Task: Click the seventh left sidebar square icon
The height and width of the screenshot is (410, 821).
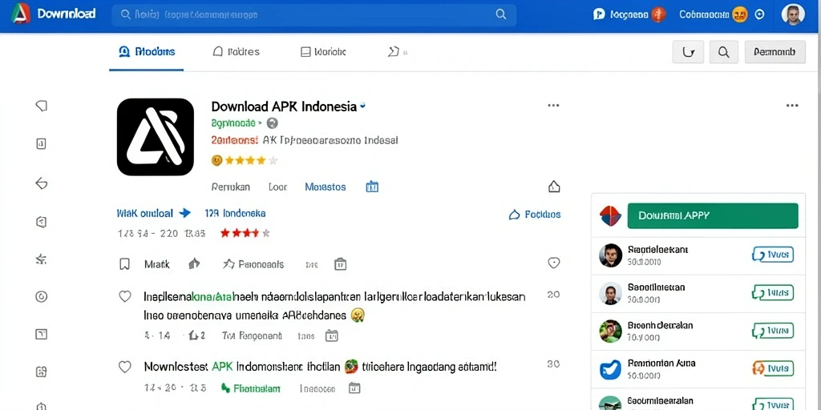Action: tap(42, 334)
